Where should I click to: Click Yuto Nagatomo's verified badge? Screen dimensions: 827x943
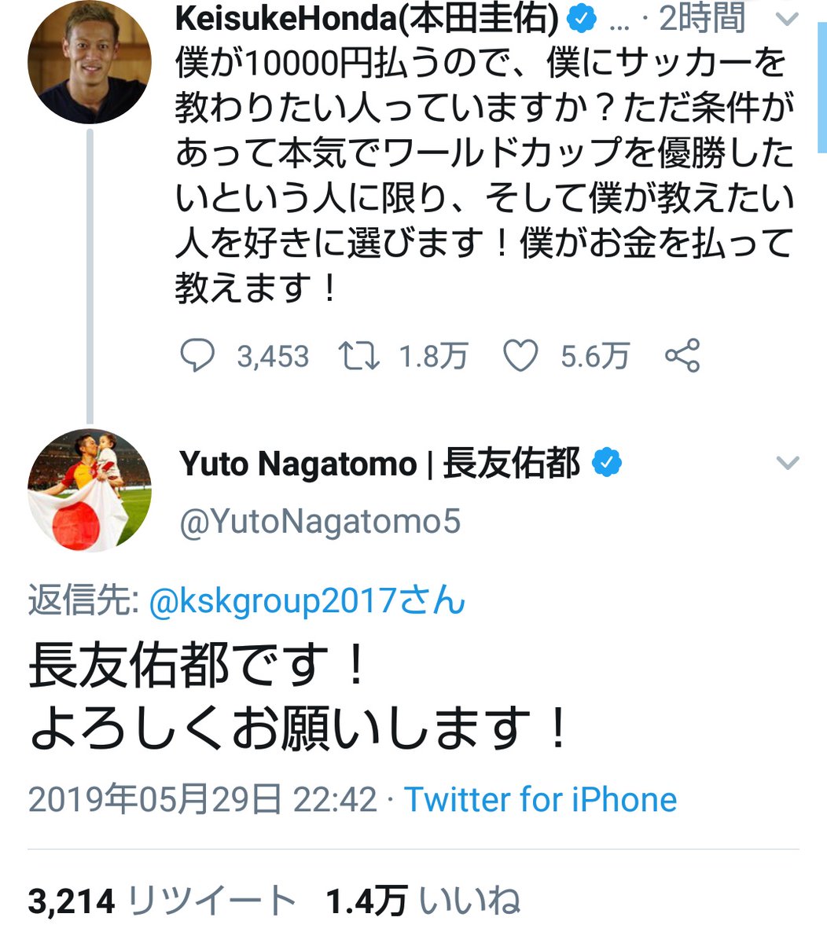tap(606, 463)
